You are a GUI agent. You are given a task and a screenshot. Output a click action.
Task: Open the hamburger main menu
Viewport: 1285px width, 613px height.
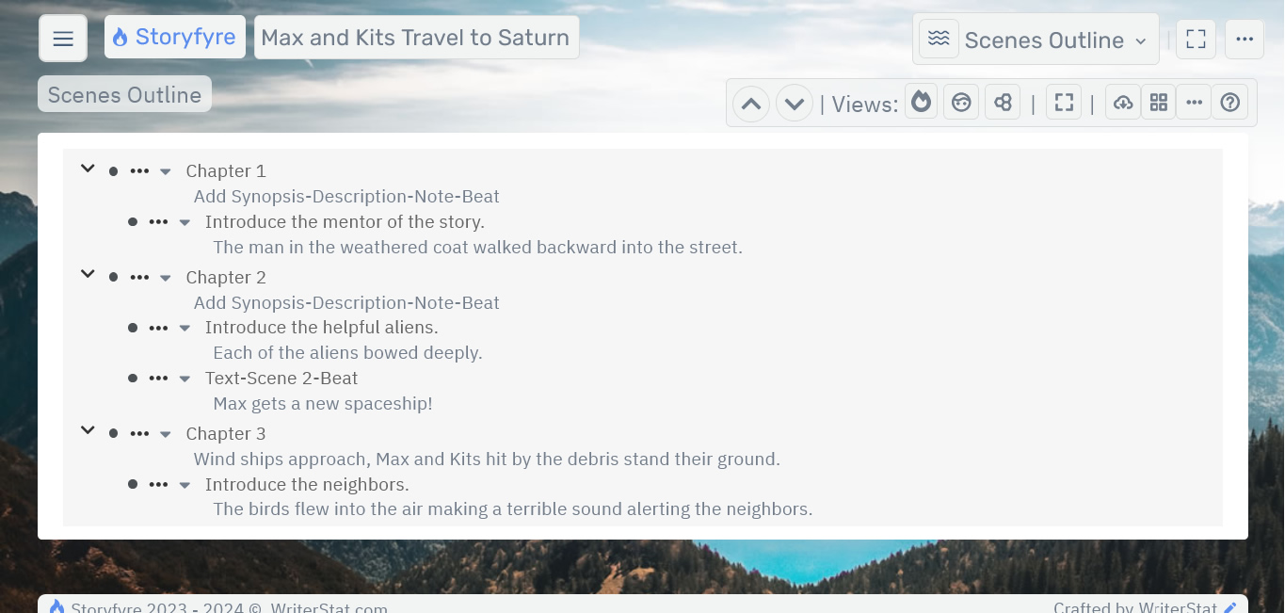[63, 39]
